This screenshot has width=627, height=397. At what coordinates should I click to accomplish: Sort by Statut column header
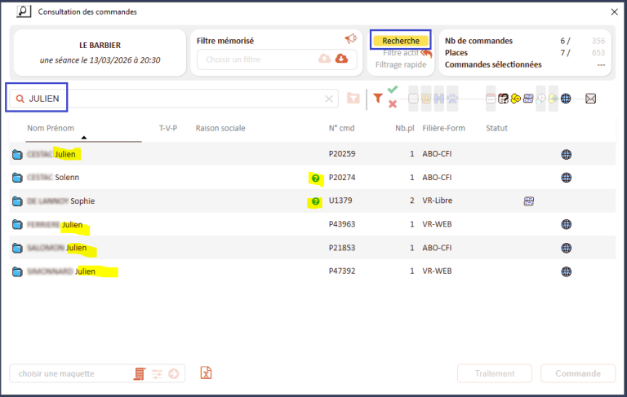point(496,128)
